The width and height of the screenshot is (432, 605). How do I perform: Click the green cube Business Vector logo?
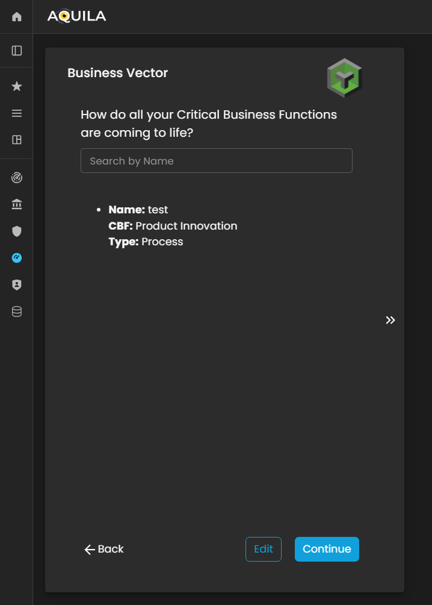344,78
